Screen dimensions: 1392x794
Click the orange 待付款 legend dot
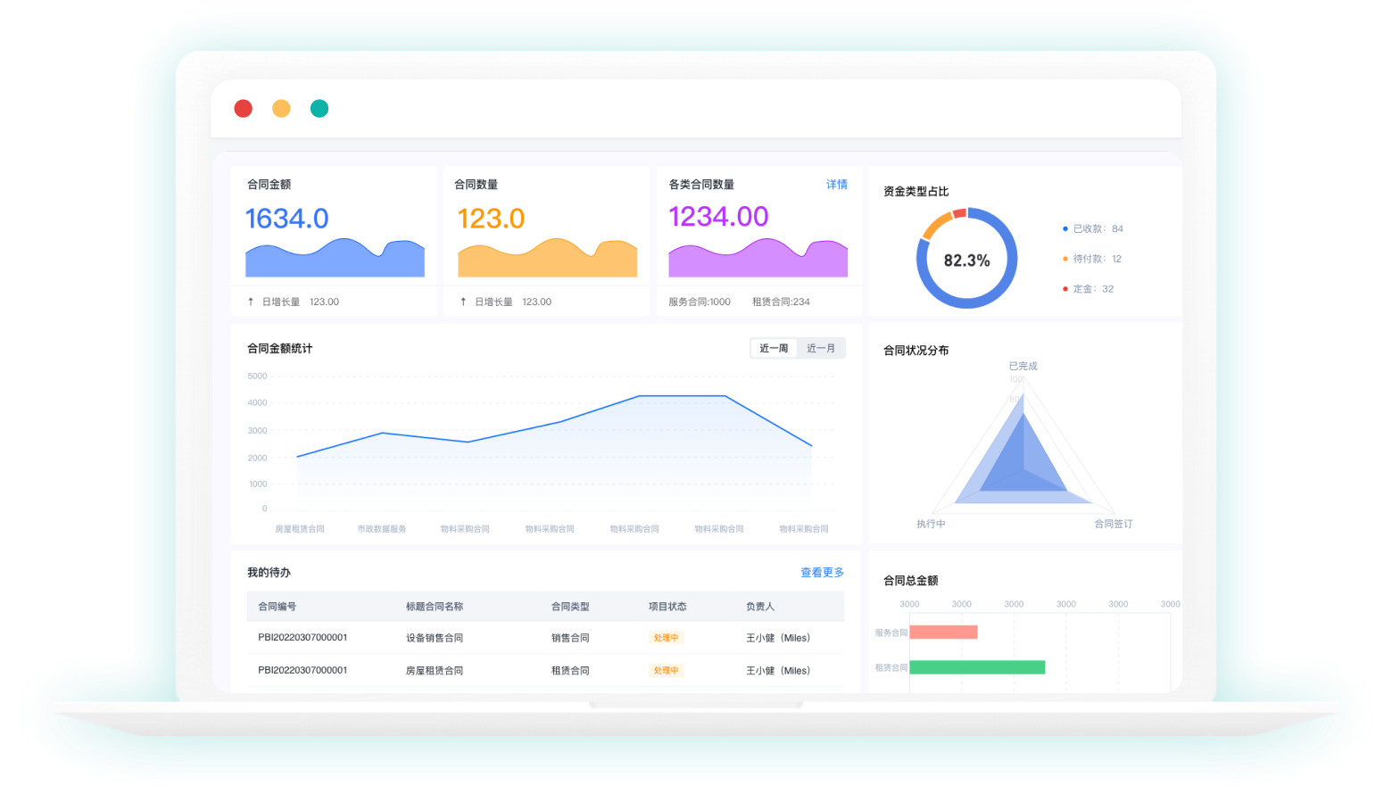point(1065,259)
